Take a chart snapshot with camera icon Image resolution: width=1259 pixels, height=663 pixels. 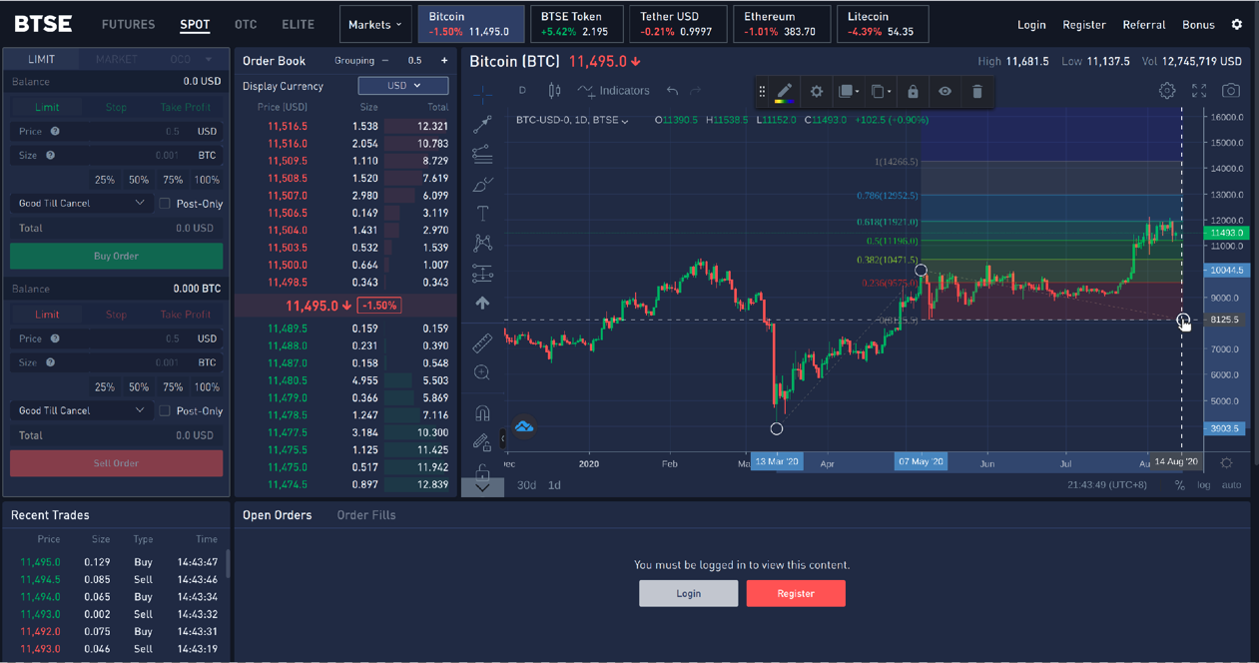coord(1231,91)
